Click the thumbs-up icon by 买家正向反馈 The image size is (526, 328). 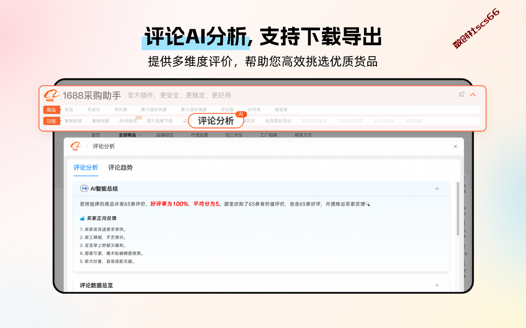82,219
